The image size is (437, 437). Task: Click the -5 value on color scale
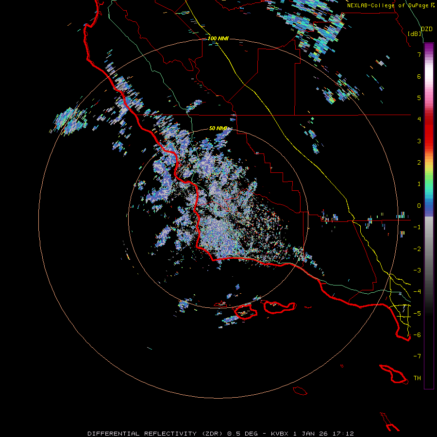pos(417,314)
